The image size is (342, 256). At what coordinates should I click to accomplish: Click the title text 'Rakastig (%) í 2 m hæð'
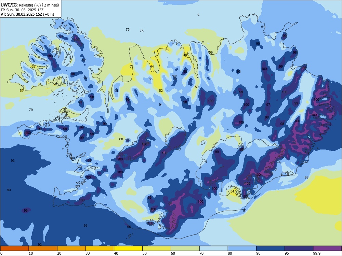pyautogui.click(x=39, y=5)
